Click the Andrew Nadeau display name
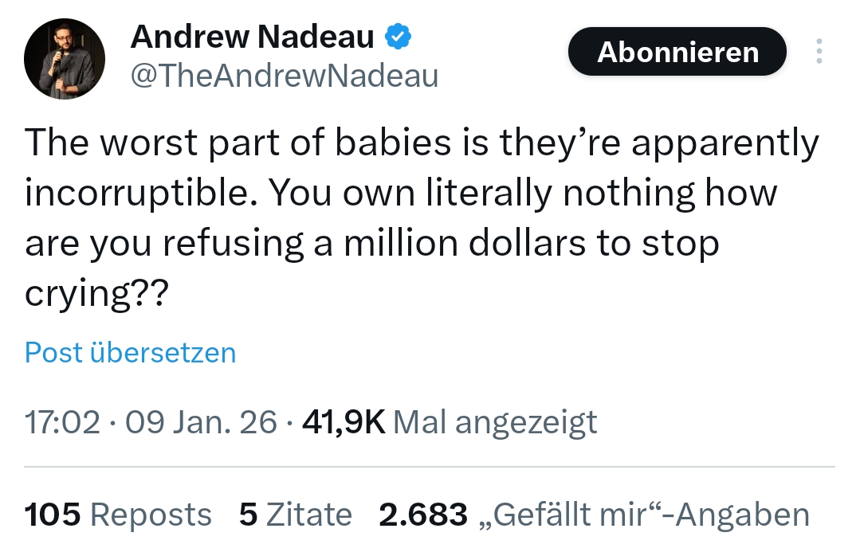The width and height of the screenshot is (860, 552). (252, 37)
